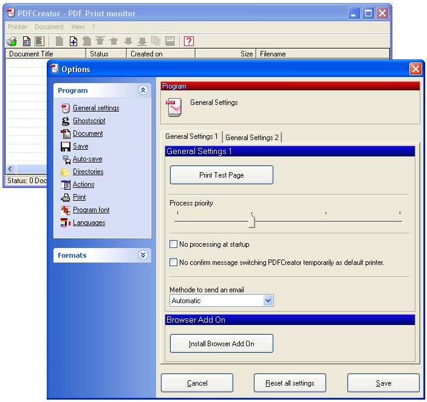Switch to the General Settings 2 tab
This screenshot has width=427, height=402.
252,138
